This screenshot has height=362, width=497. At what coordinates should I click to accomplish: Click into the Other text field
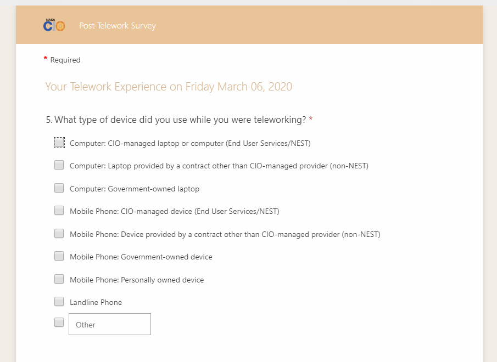[x=110, y=324]
